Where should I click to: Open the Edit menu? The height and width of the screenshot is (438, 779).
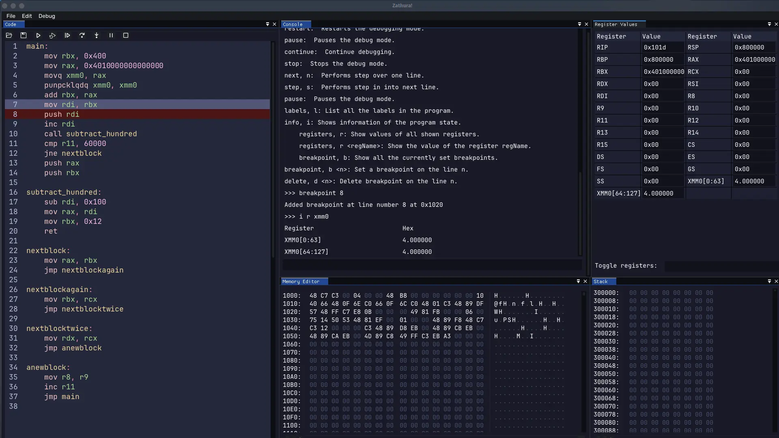(27, 16)
